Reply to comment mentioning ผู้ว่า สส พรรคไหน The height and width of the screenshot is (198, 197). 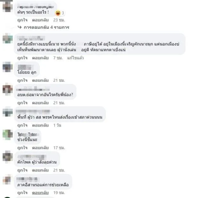pyautogui.click(x=40, y=125)
